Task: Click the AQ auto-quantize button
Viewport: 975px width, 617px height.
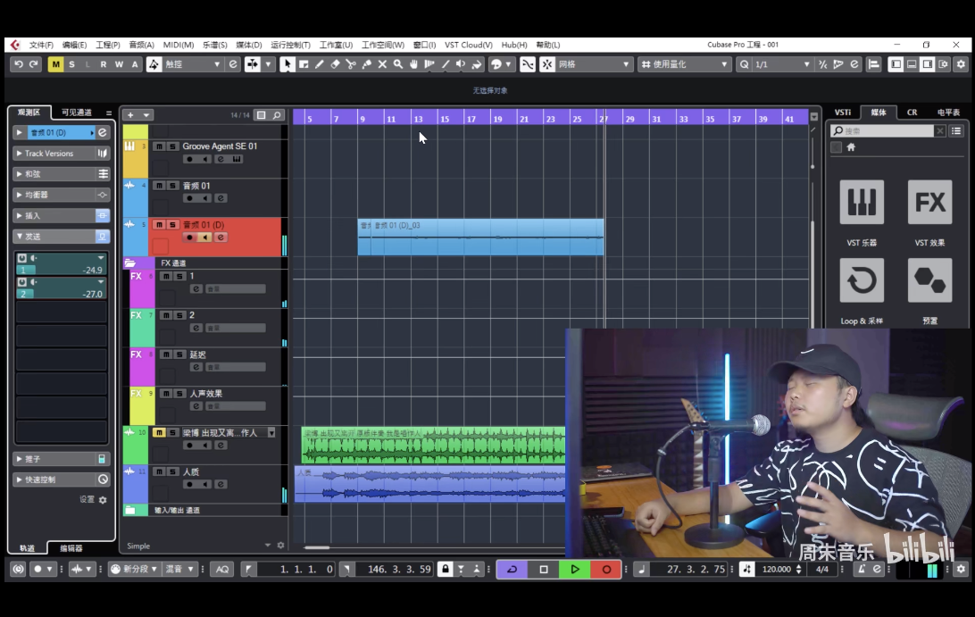Action: [222, 569]
